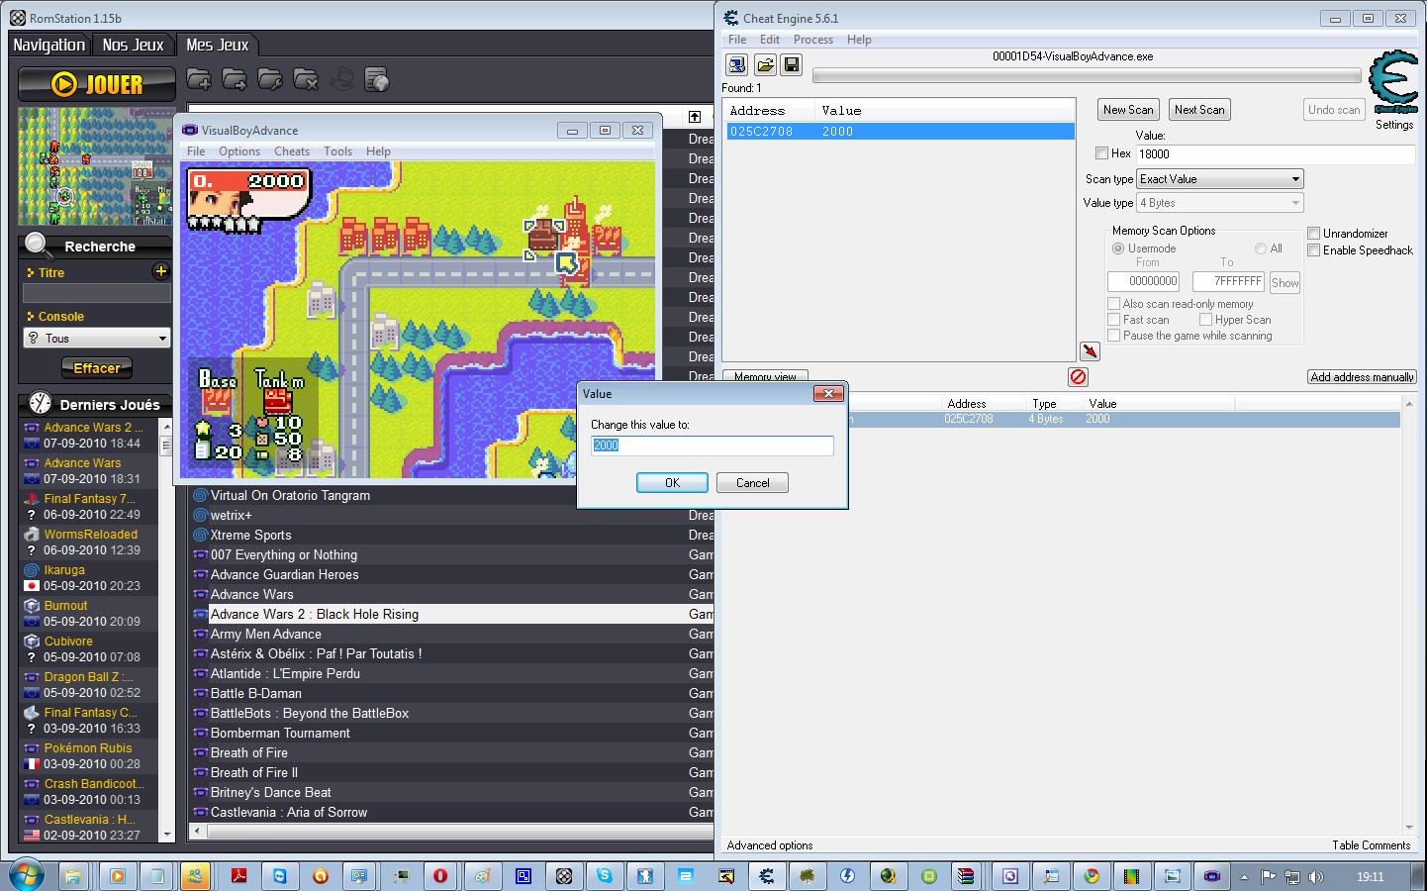Toggle Pause the game while scanning

click(x=1113, y=336)
